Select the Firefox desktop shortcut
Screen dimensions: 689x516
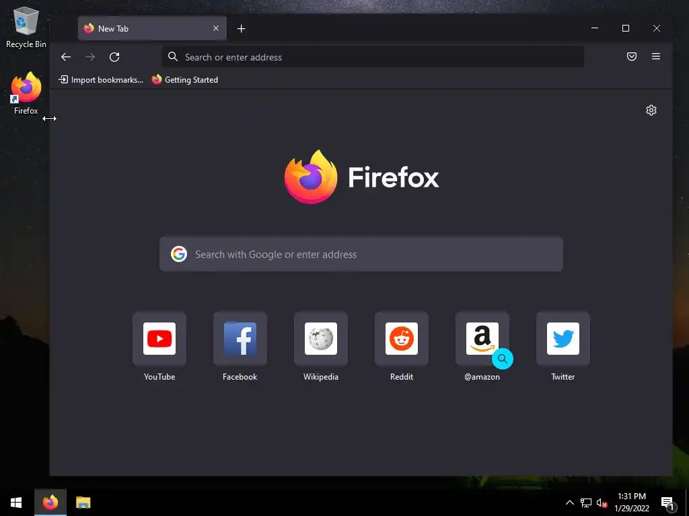pos(26,93)
